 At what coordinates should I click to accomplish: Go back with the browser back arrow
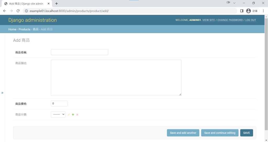pyautogui.click(x=5, y=11)
